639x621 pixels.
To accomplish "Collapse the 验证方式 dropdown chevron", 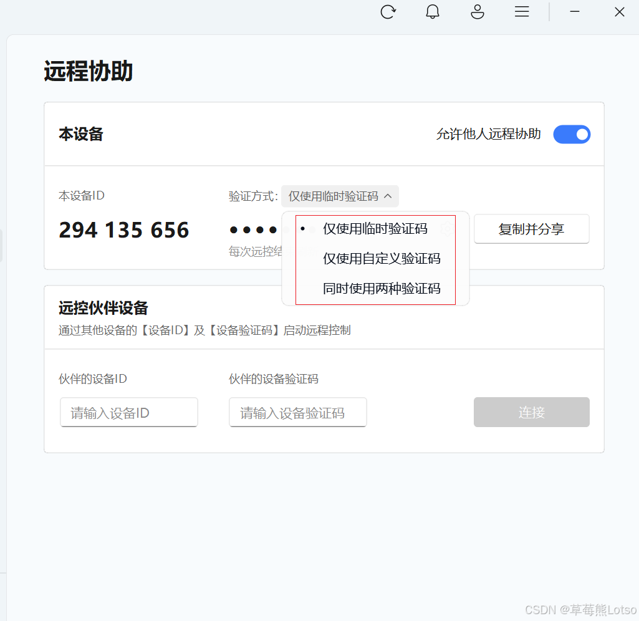I will click(388, 196).
